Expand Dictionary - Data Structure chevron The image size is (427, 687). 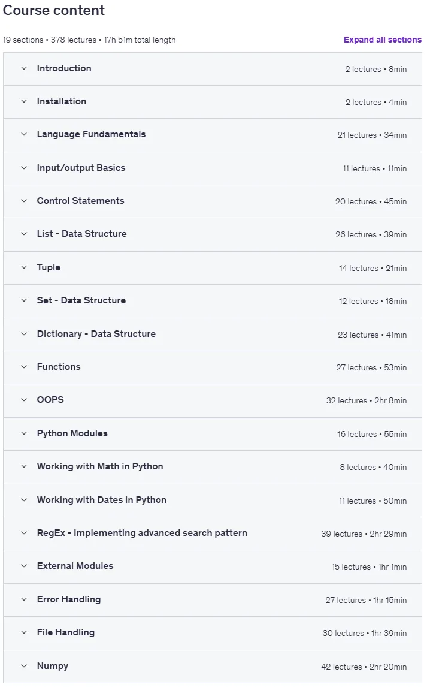pos(24,334)
